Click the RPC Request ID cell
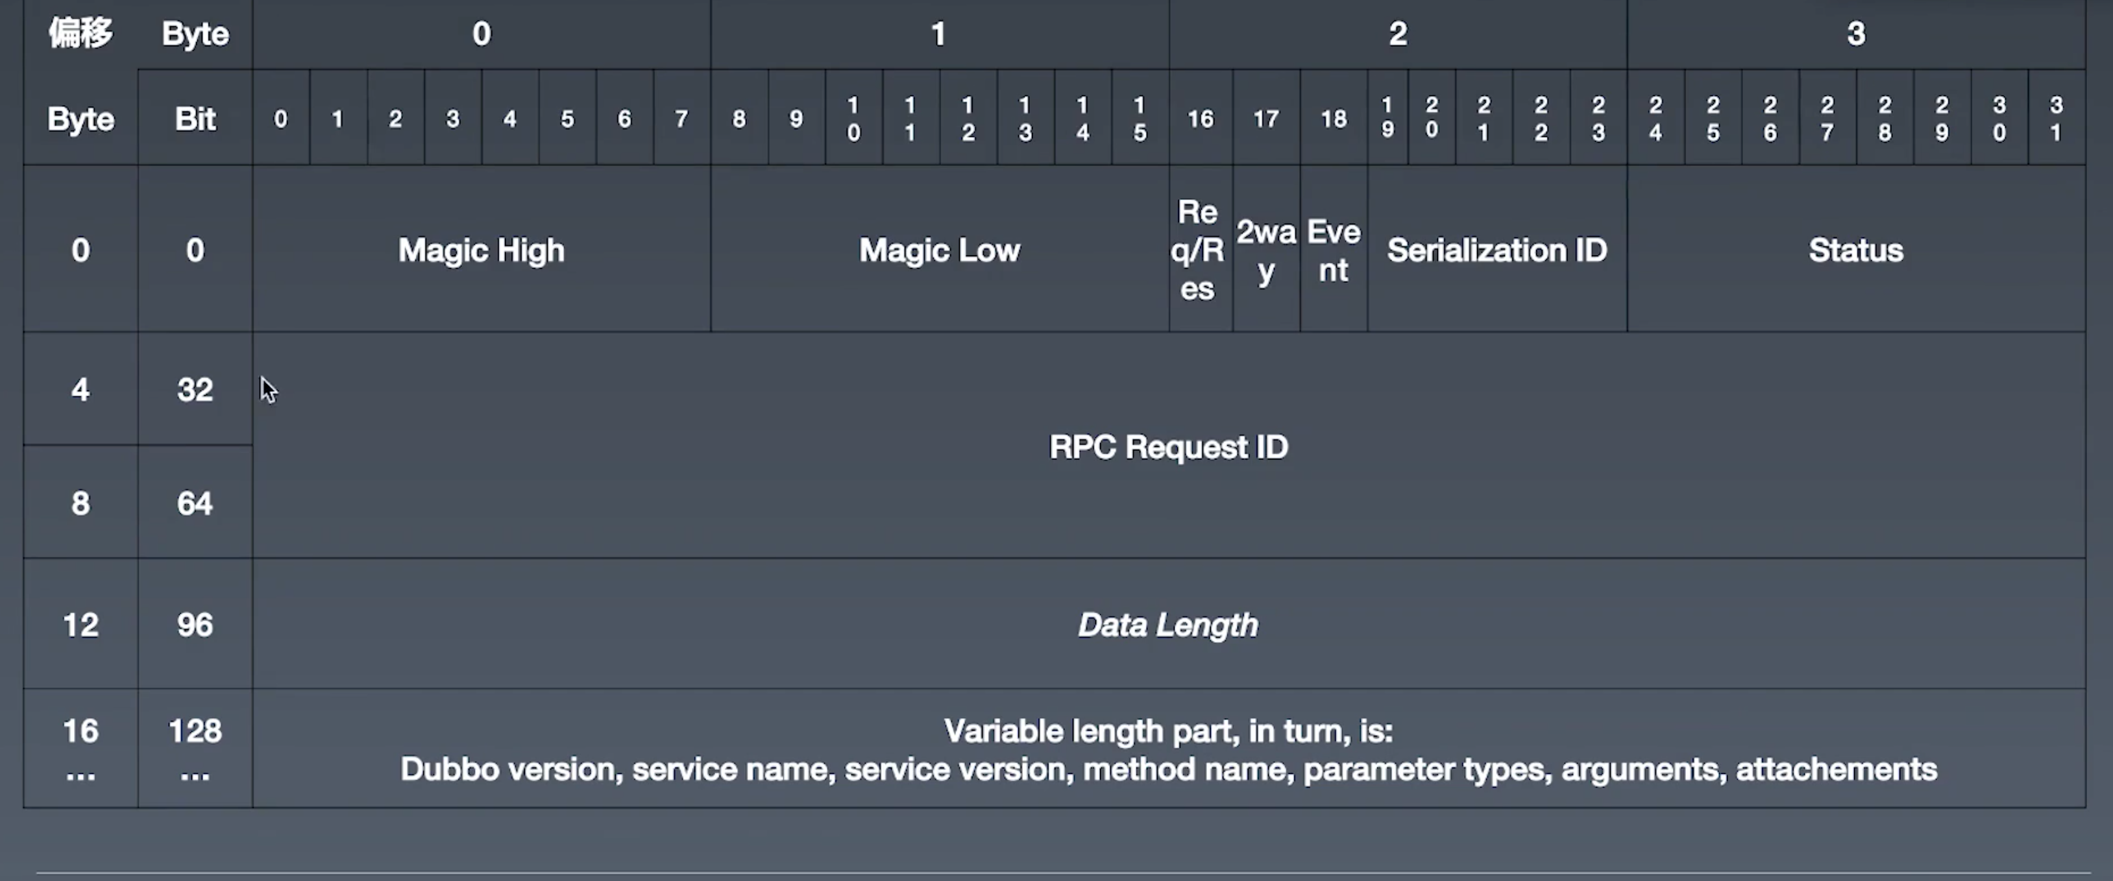2113x881 pixels. tap(1168, 446)
